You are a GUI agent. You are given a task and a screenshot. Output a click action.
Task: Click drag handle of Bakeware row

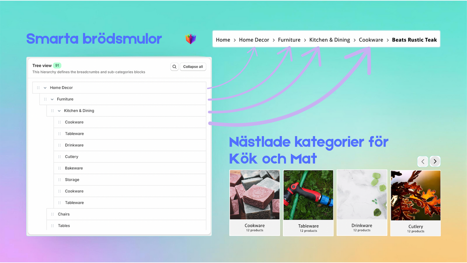59,168
